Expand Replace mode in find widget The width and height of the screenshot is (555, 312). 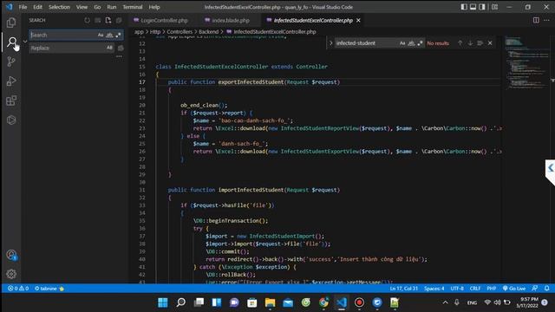(x=331, y=43)
